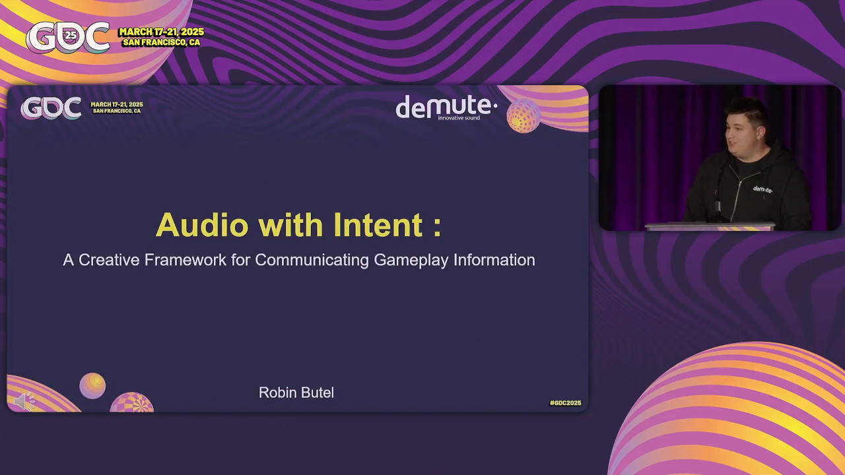
Task: Click the demute innovative sound logo
Action: point(446,108)
